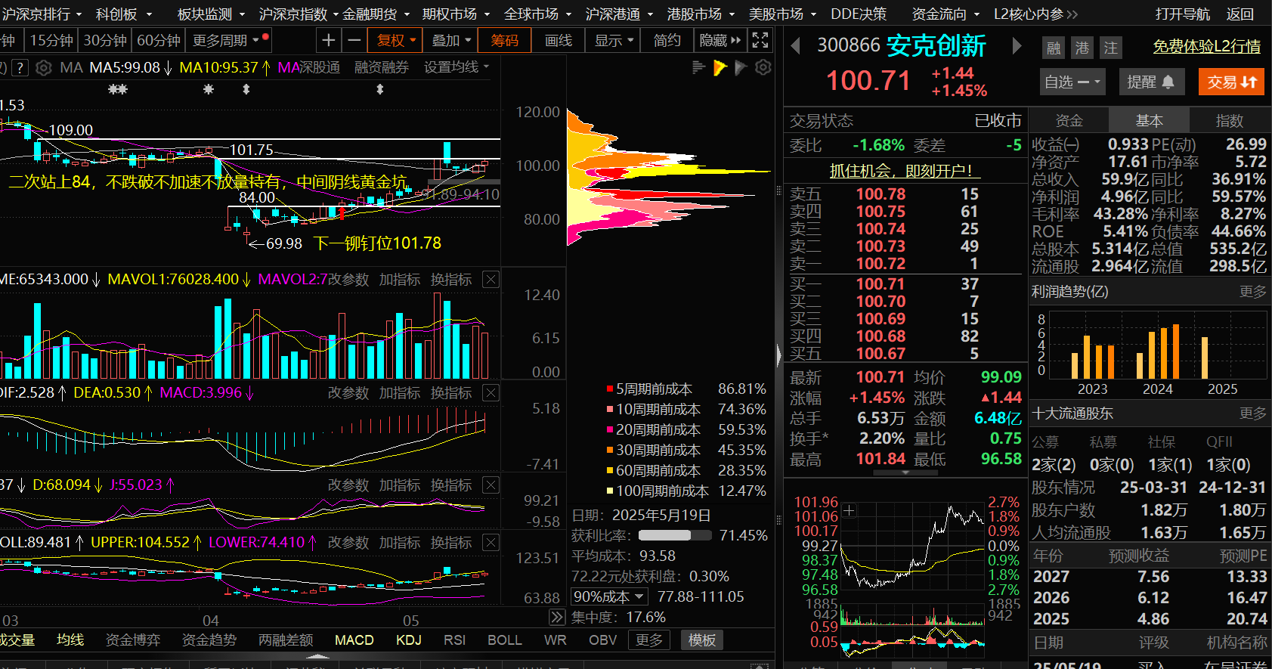
Task: Toggle 简约 simple mode
Action: click(x=667, y=40)
